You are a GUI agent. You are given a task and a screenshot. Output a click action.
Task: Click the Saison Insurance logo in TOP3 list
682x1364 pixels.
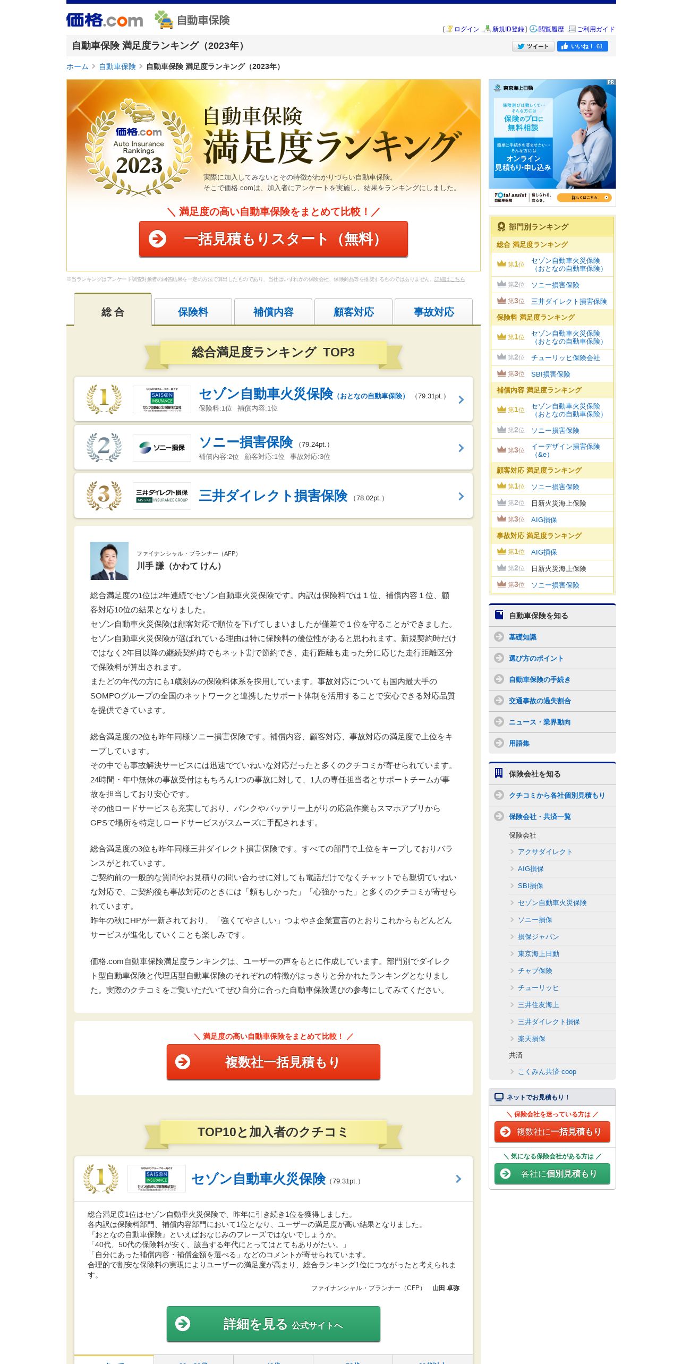[x=162, y=399]
